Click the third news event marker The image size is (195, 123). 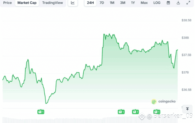click(135, 112)
